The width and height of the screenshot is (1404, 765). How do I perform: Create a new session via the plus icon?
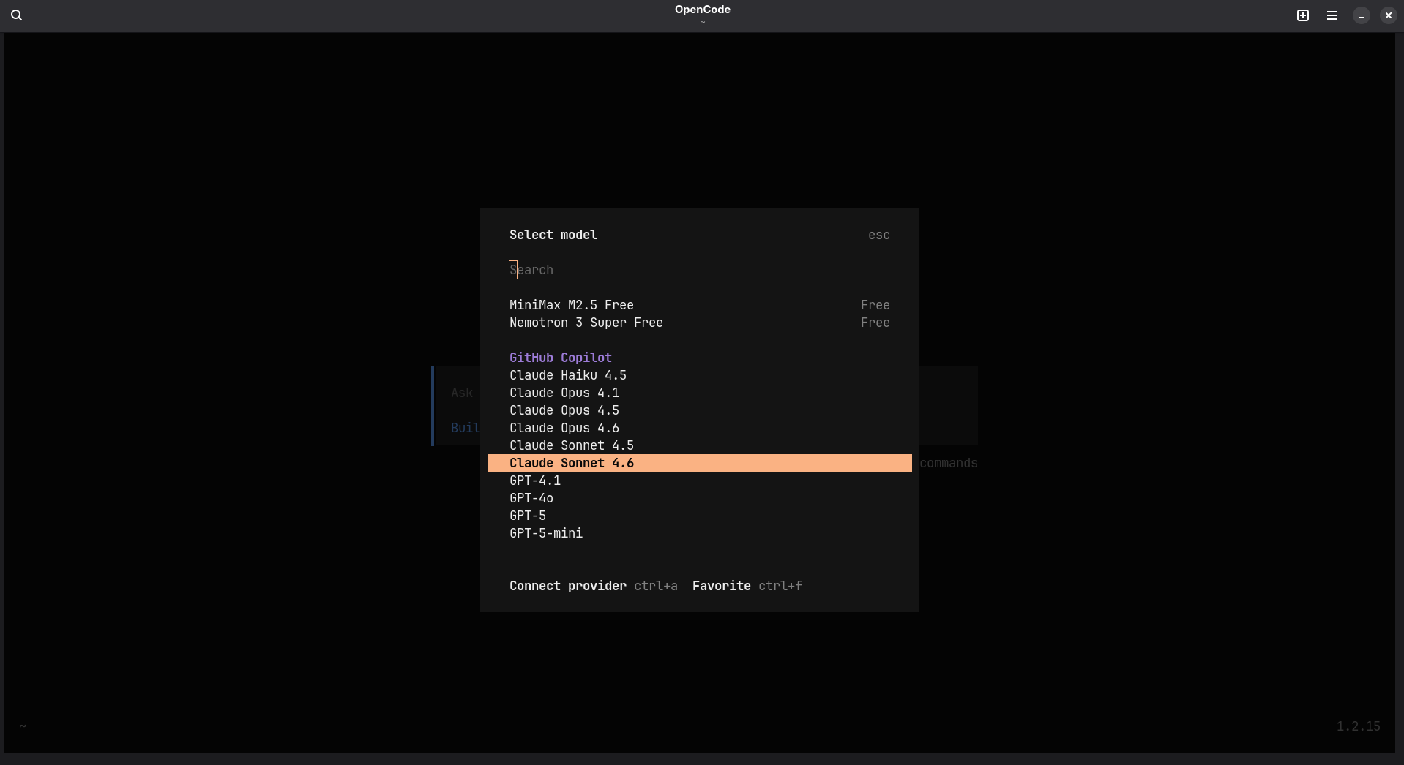pyautogui.click(x=1303, y=15)
